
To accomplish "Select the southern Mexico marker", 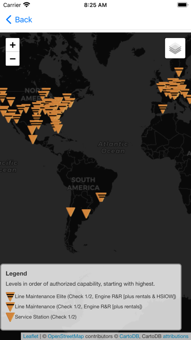I will click(x=33, y=139).
